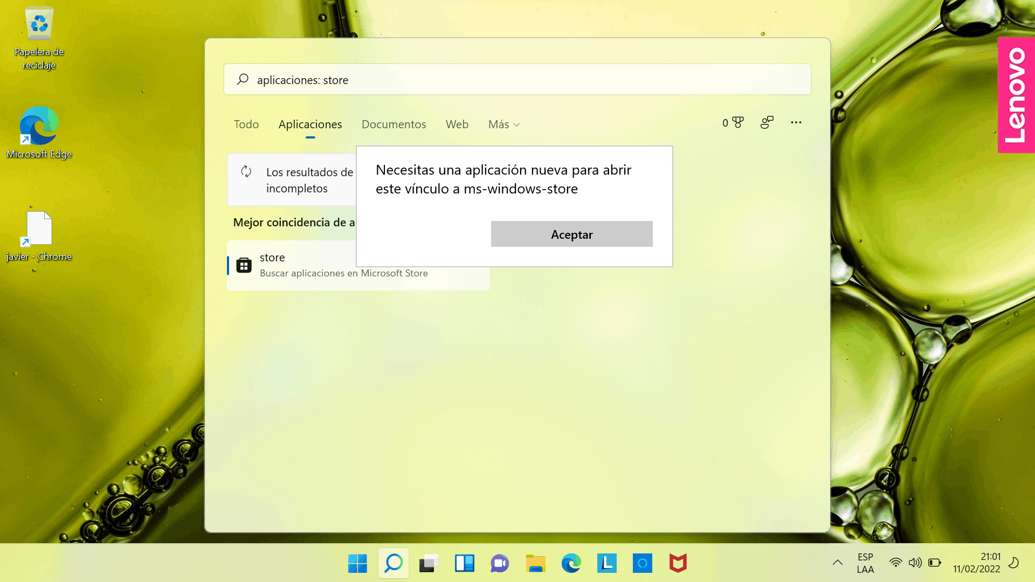The image size is (1035, 582).
Task: Open the three-dot options menu
Action: coord(796,122)
